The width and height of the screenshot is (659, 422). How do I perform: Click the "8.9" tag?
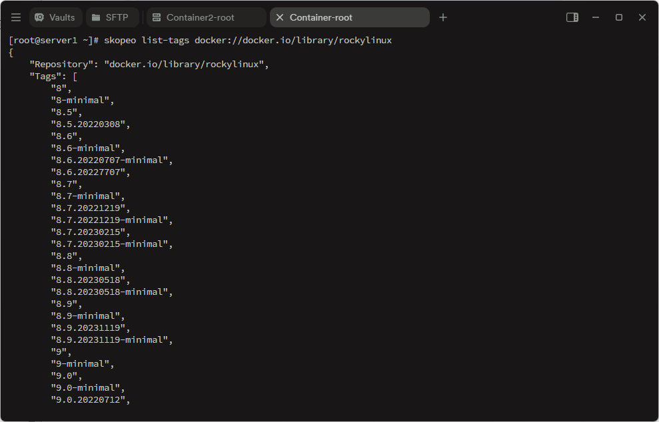coord(67,304)
